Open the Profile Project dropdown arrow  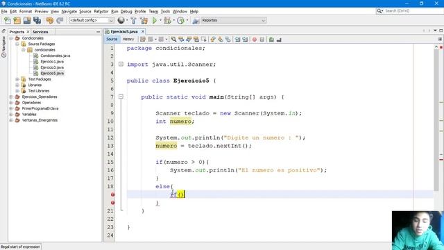tap(187, 20)
